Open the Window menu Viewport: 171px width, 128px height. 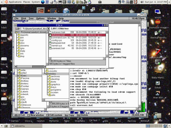[x=52, y=18]
